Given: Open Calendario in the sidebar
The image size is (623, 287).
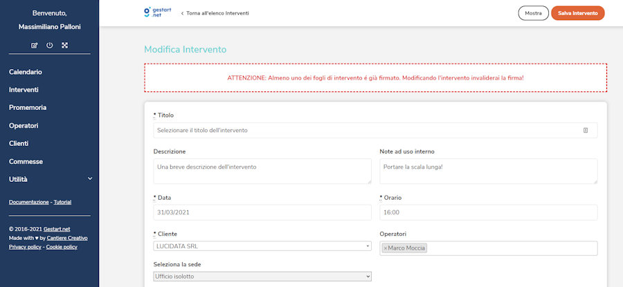Looking at the screenshot, I should 26,72.
